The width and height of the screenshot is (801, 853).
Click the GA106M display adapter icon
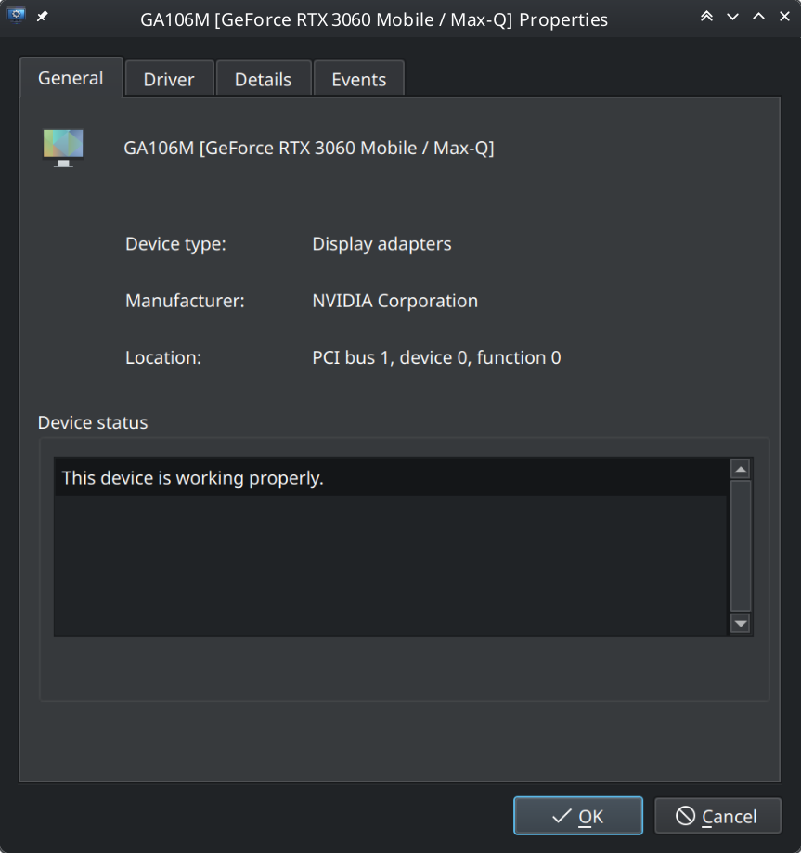click(61, 146)
